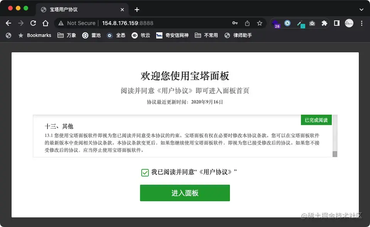The image size is (370, 227).
Task: Open the extension with badge 28
Action: (275, 24)
